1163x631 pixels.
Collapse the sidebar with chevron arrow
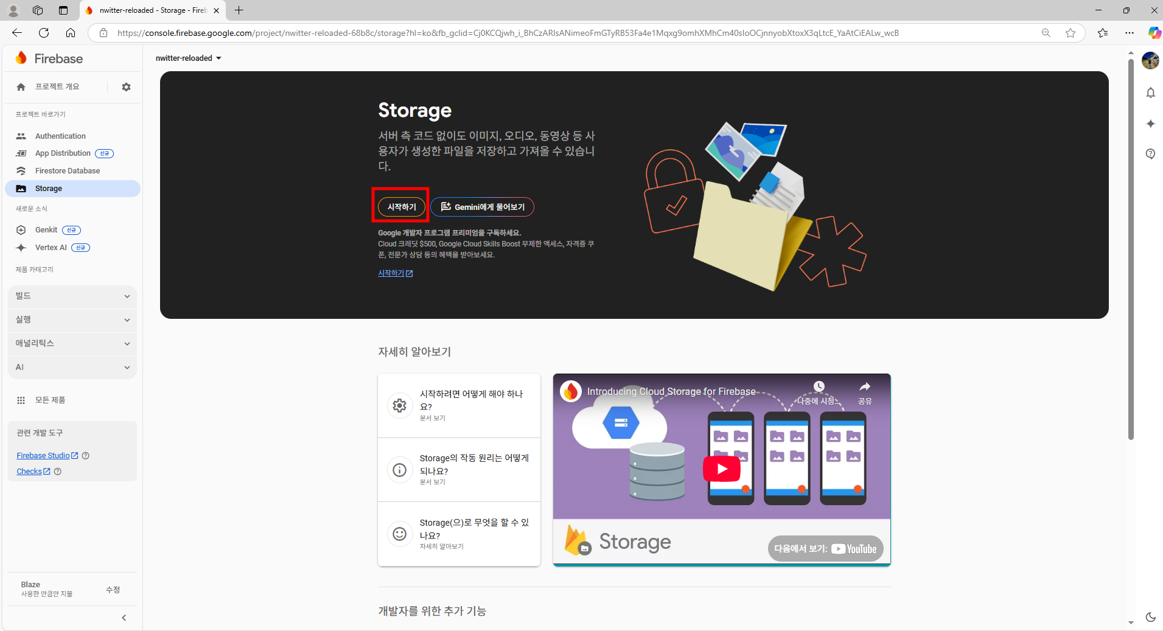(124, 618)
